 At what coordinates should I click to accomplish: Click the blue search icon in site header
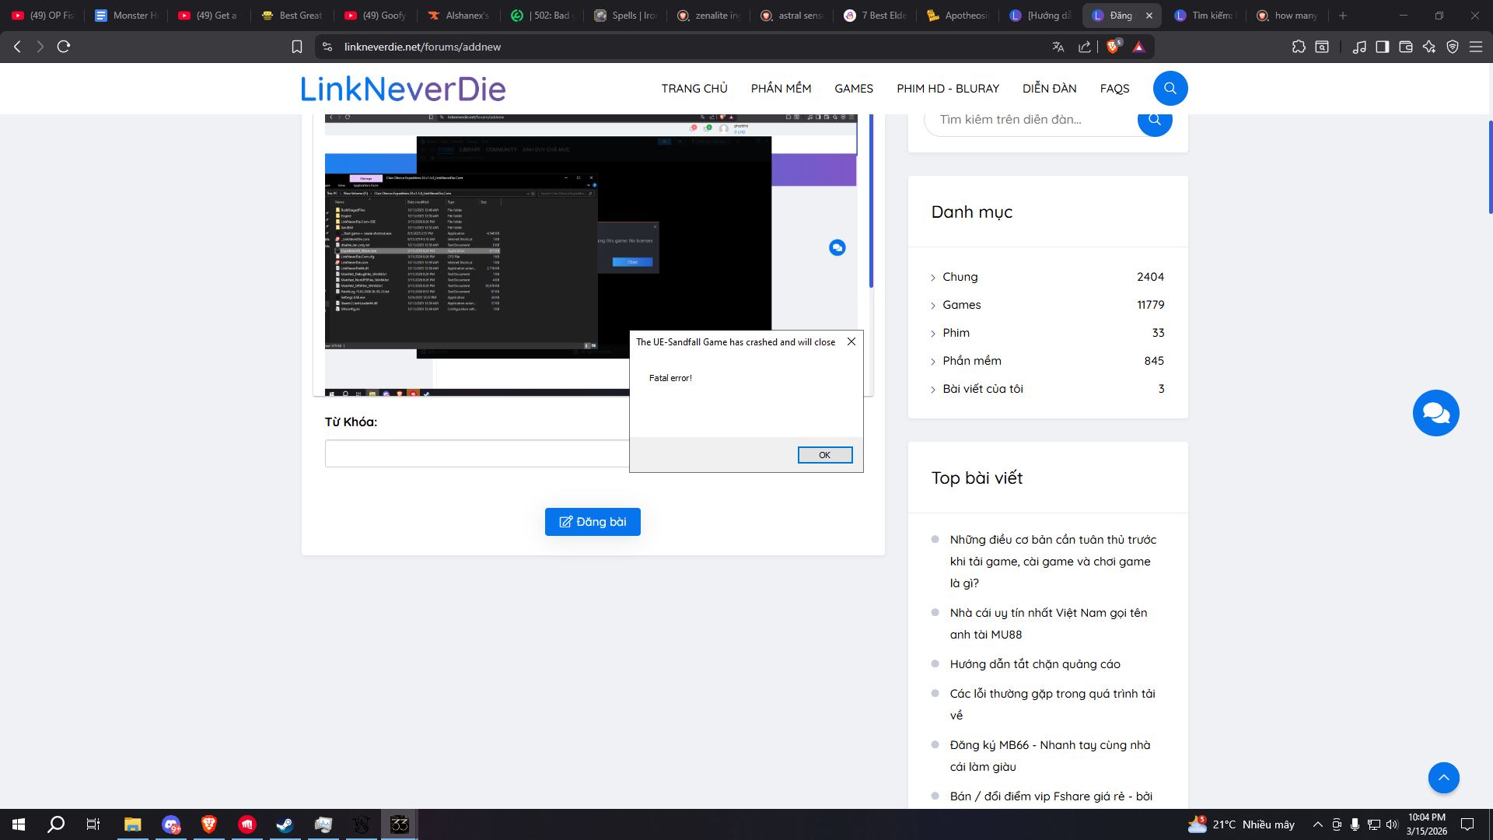[x=1170, y=89]
